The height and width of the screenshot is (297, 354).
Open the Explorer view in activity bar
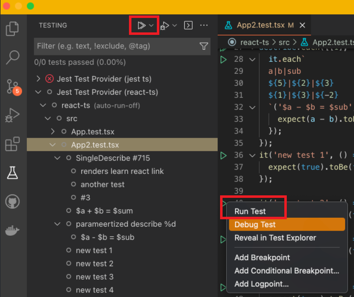(12, 29)
